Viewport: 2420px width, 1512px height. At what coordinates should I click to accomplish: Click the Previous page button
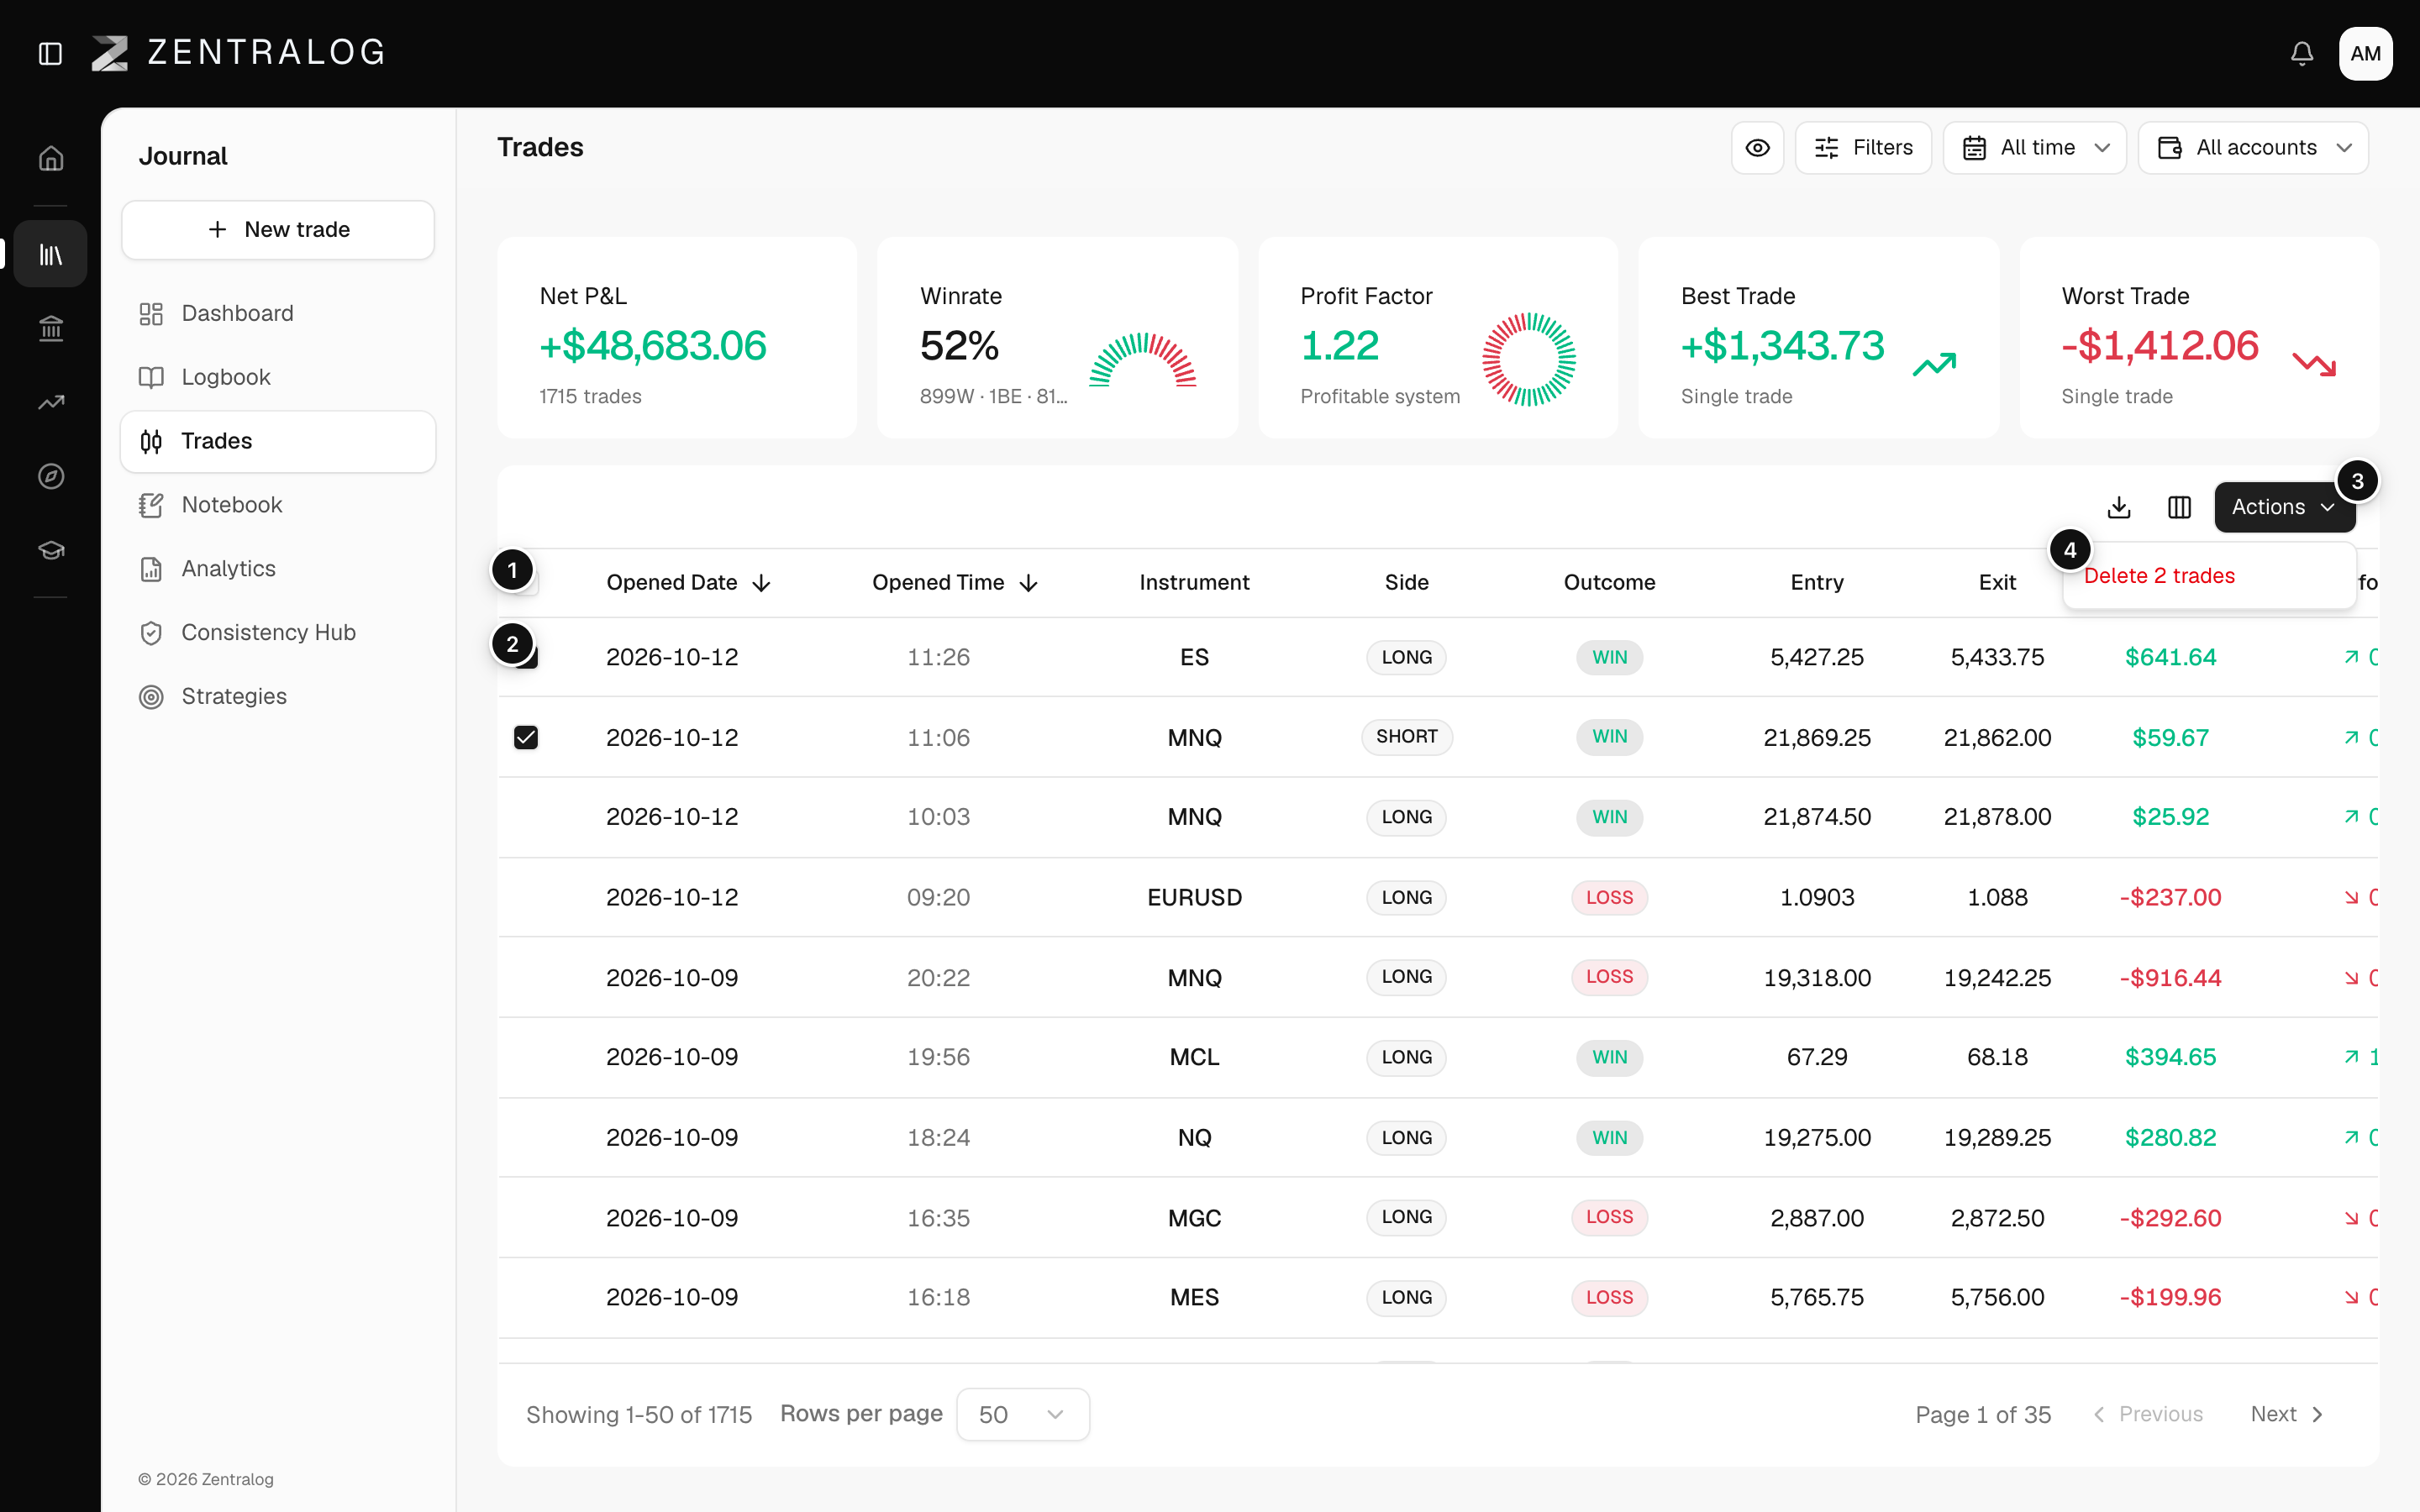2148,1414
